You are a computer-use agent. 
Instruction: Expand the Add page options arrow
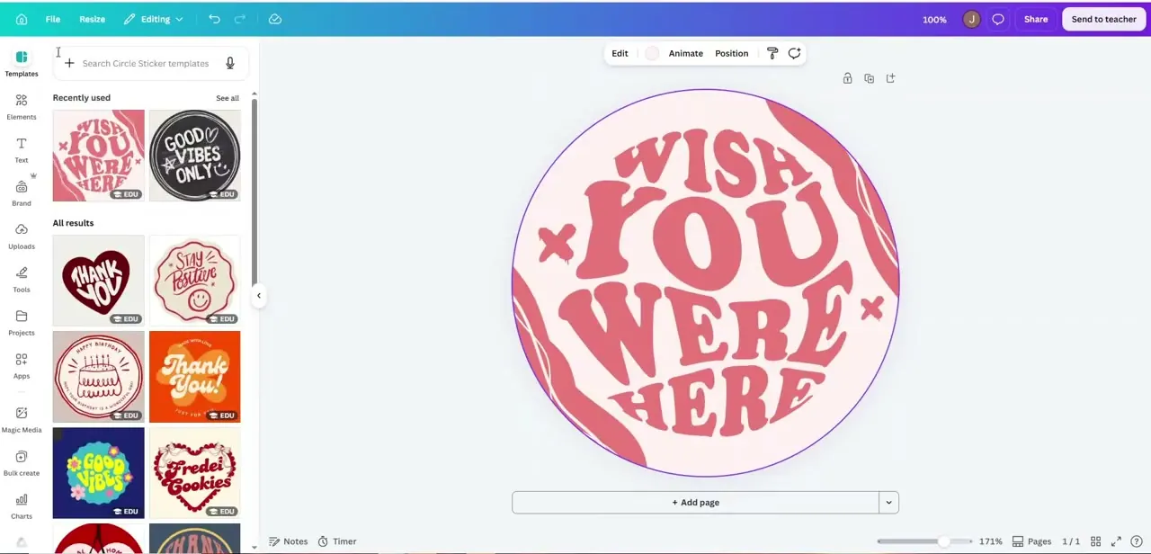coord(888,503)
